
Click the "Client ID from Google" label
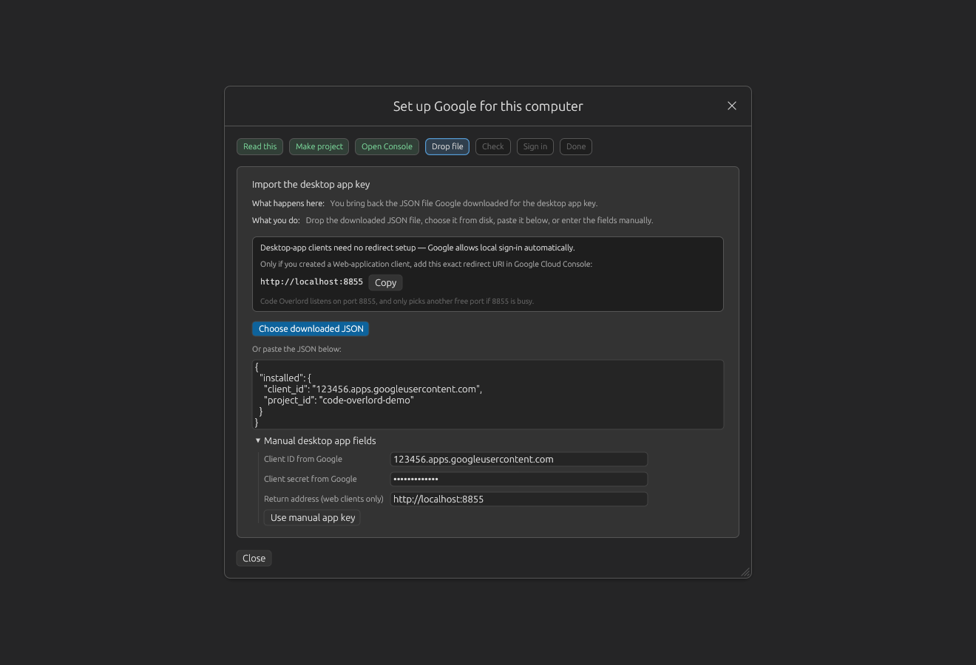[303, 459]
